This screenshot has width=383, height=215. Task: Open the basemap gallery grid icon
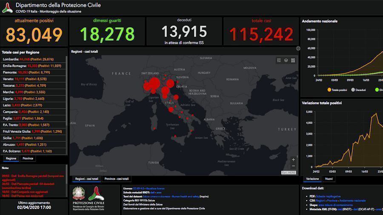pos(293,60)
